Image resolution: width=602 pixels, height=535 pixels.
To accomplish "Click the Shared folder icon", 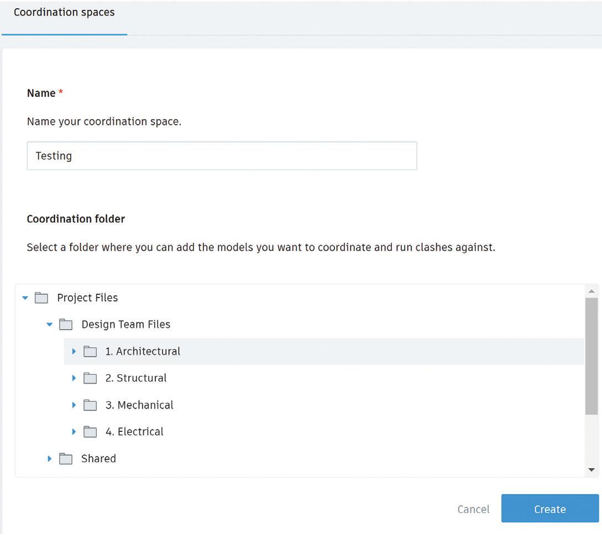I will 66,459.
